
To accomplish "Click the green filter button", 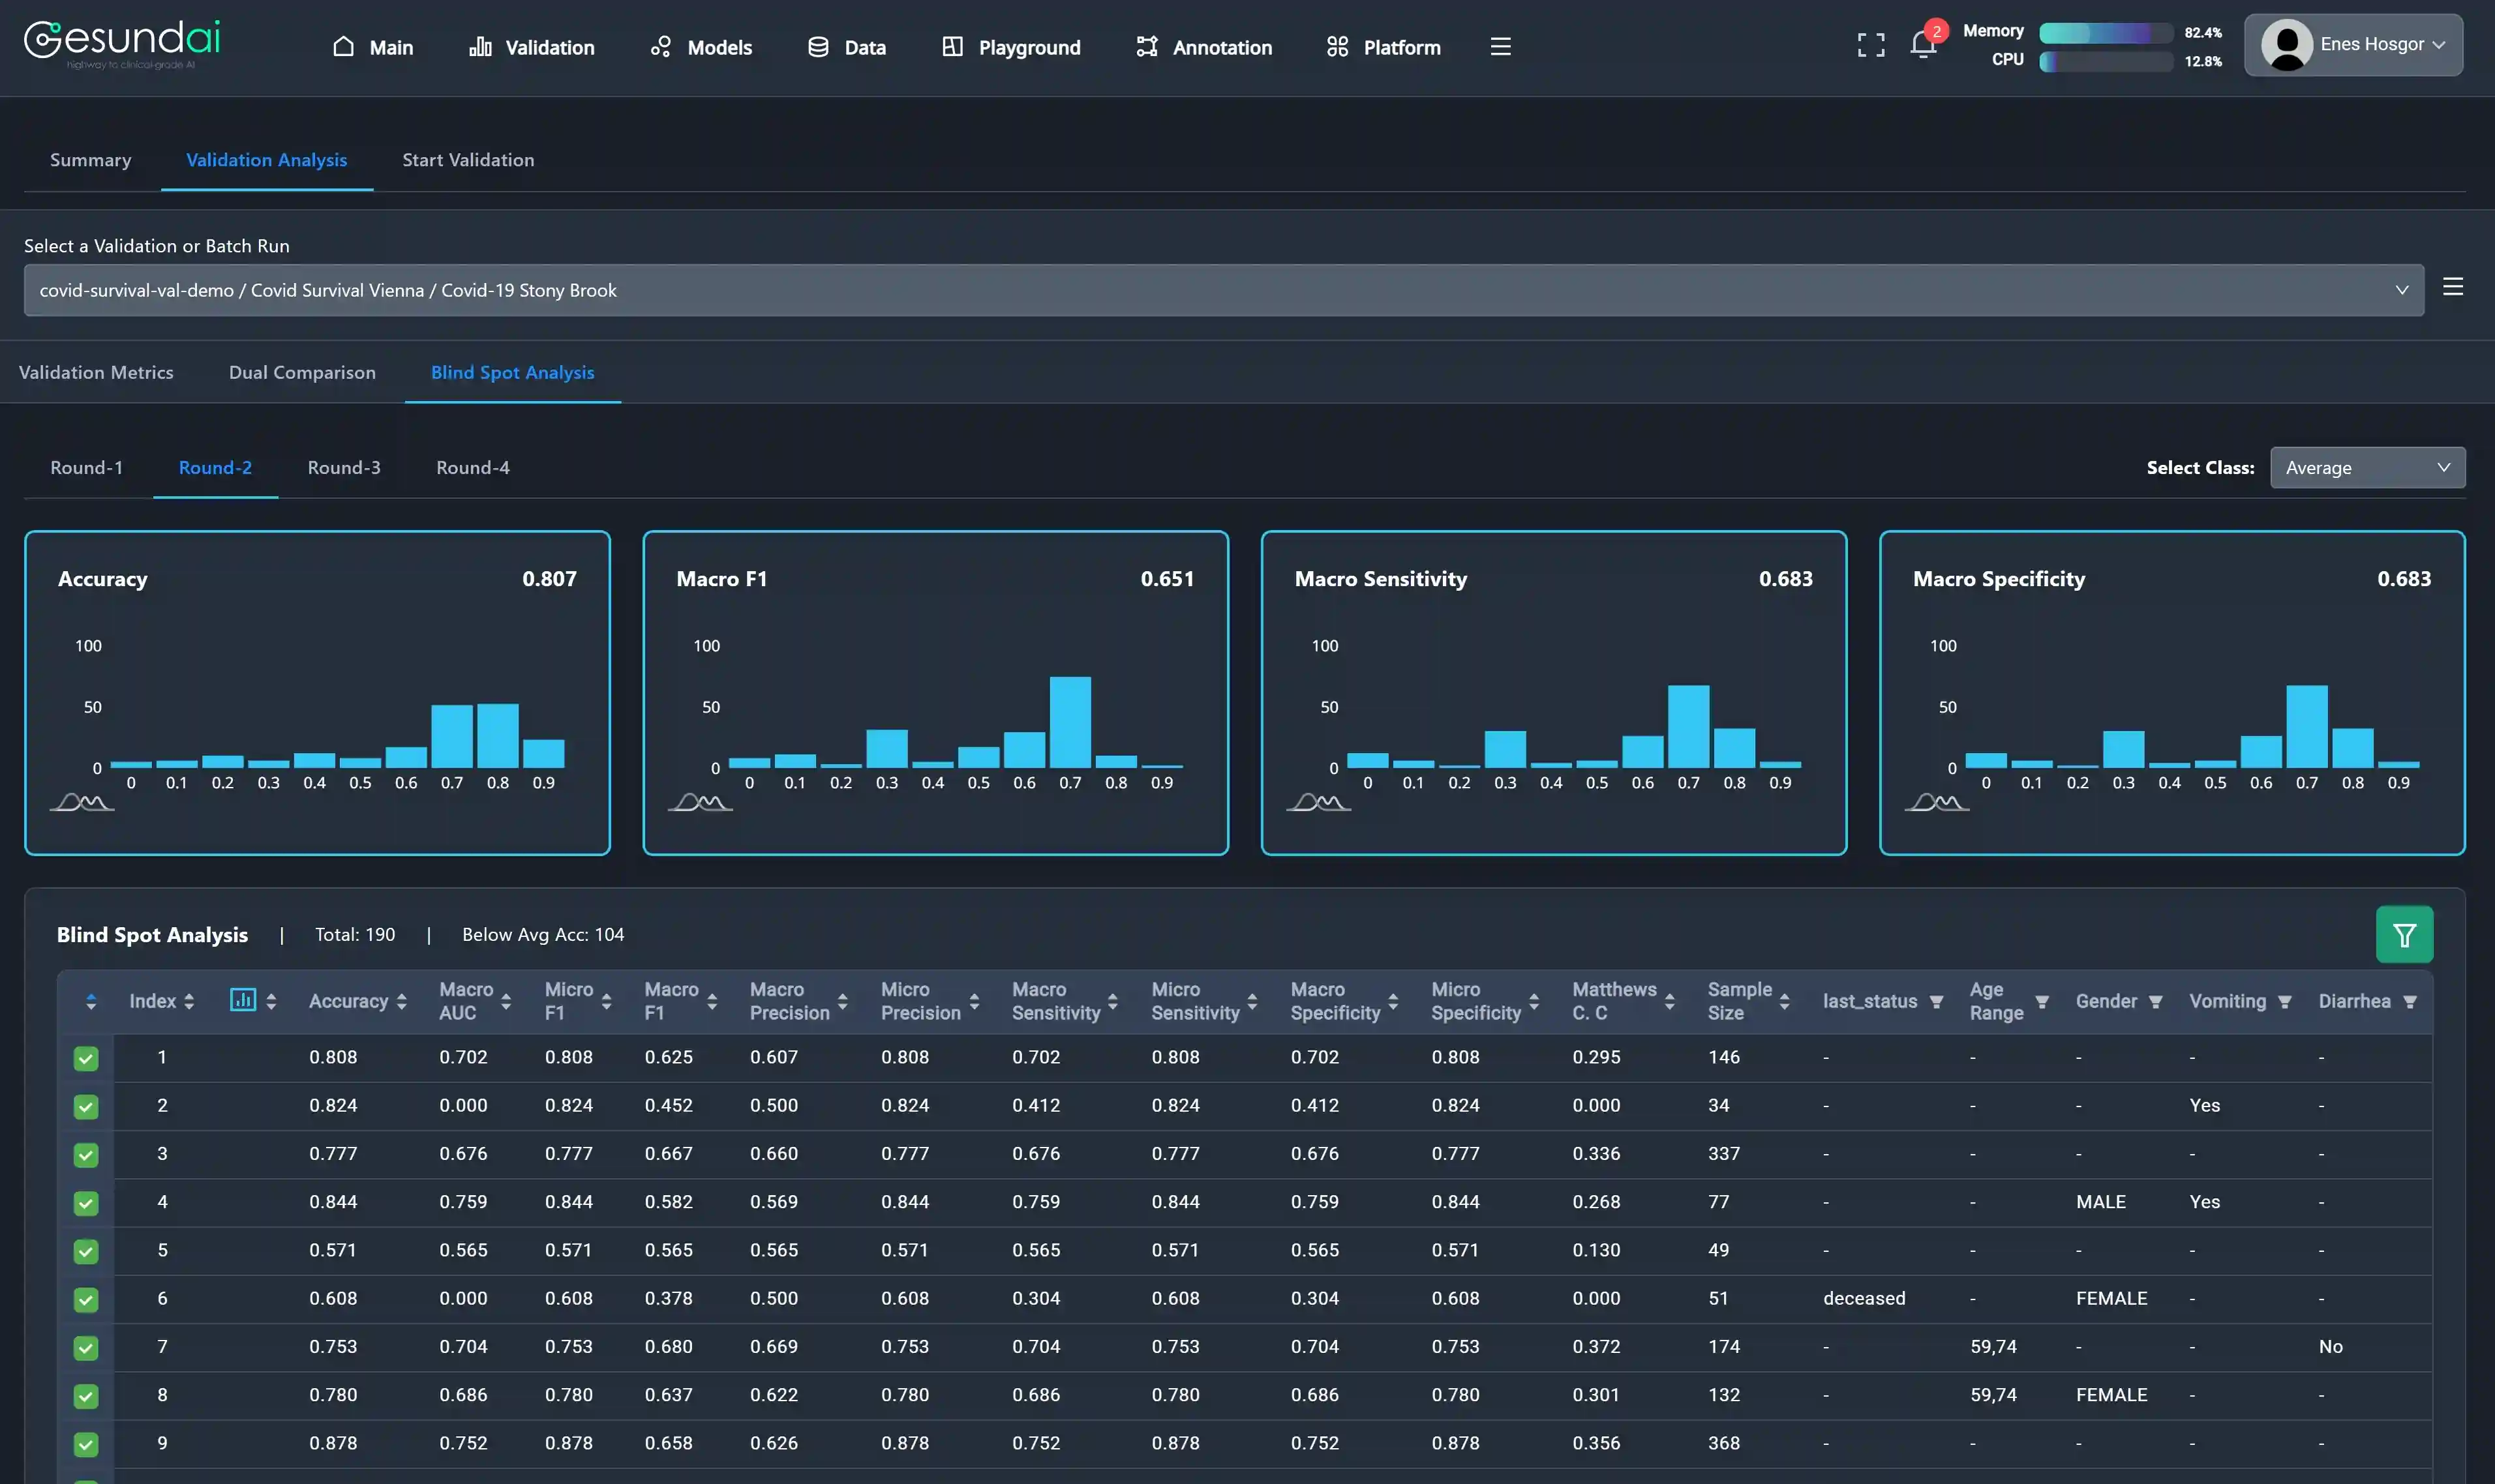I will pos(2404,935).
